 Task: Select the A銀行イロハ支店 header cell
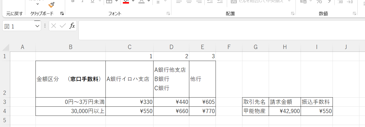tap(129, 79)
